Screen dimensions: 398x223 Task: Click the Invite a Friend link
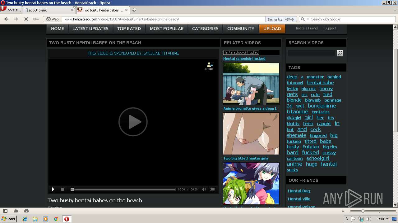point(307,28)
